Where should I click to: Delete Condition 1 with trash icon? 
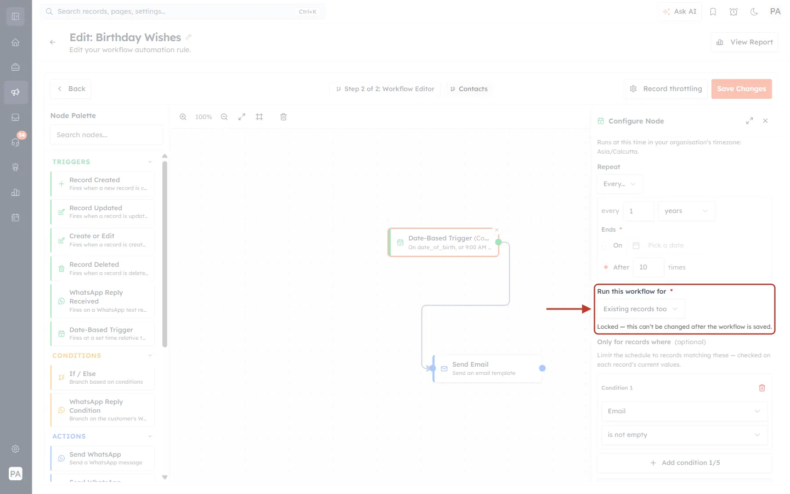pos(762,388)
